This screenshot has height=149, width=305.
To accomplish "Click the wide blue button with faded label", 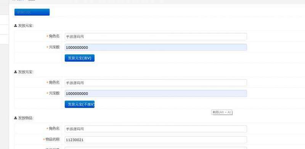I will pyautogui.click(x=32, y=12).
